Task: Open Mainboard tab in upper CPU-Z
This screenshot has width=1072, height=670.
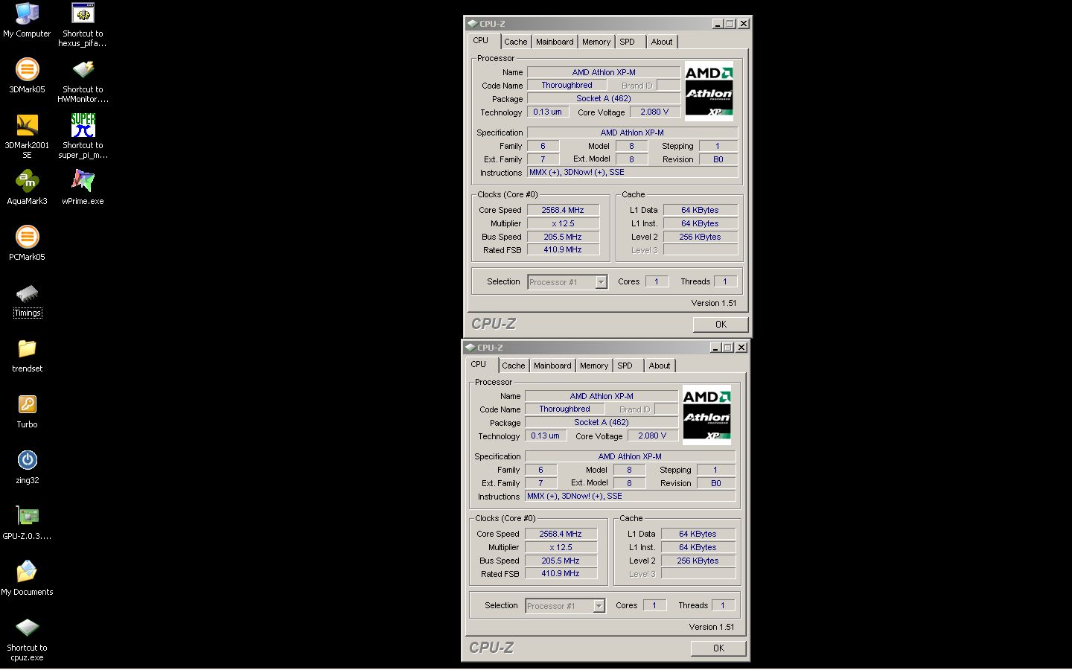Action: [x=555, y=42]
